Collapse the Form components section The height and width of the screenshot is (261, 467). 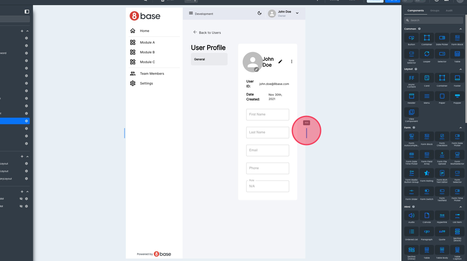(460, 128)
